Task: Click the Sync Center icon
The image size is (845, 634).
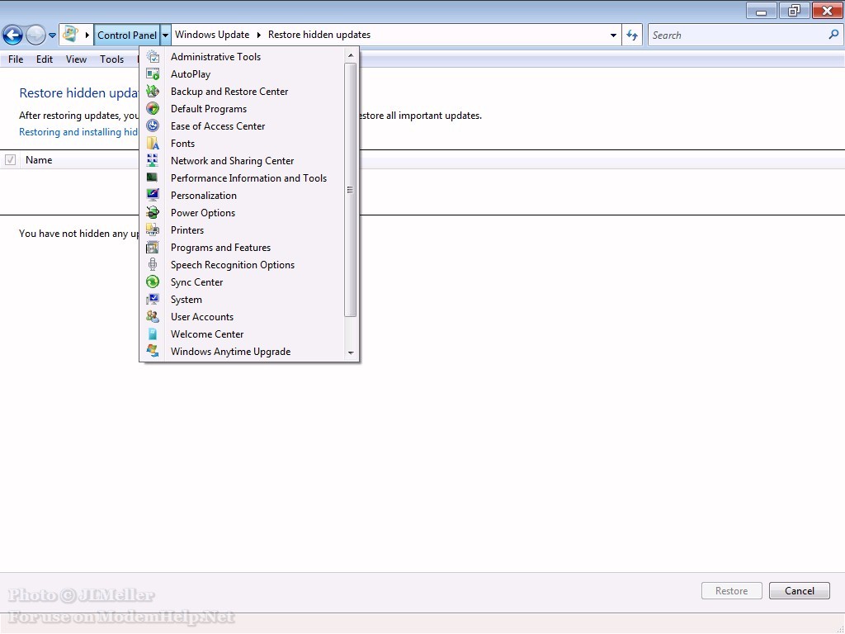Action: 153,282
